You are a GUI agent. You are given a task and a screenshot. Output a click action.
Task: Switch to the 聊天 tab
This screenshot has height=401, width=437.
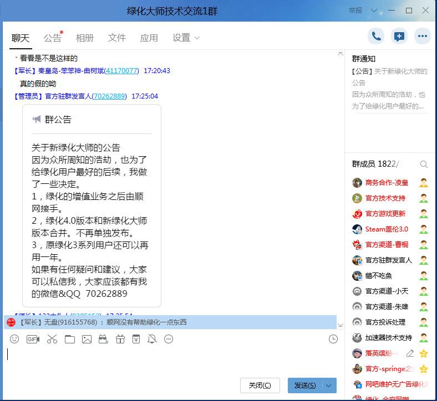tap(21, 38)
